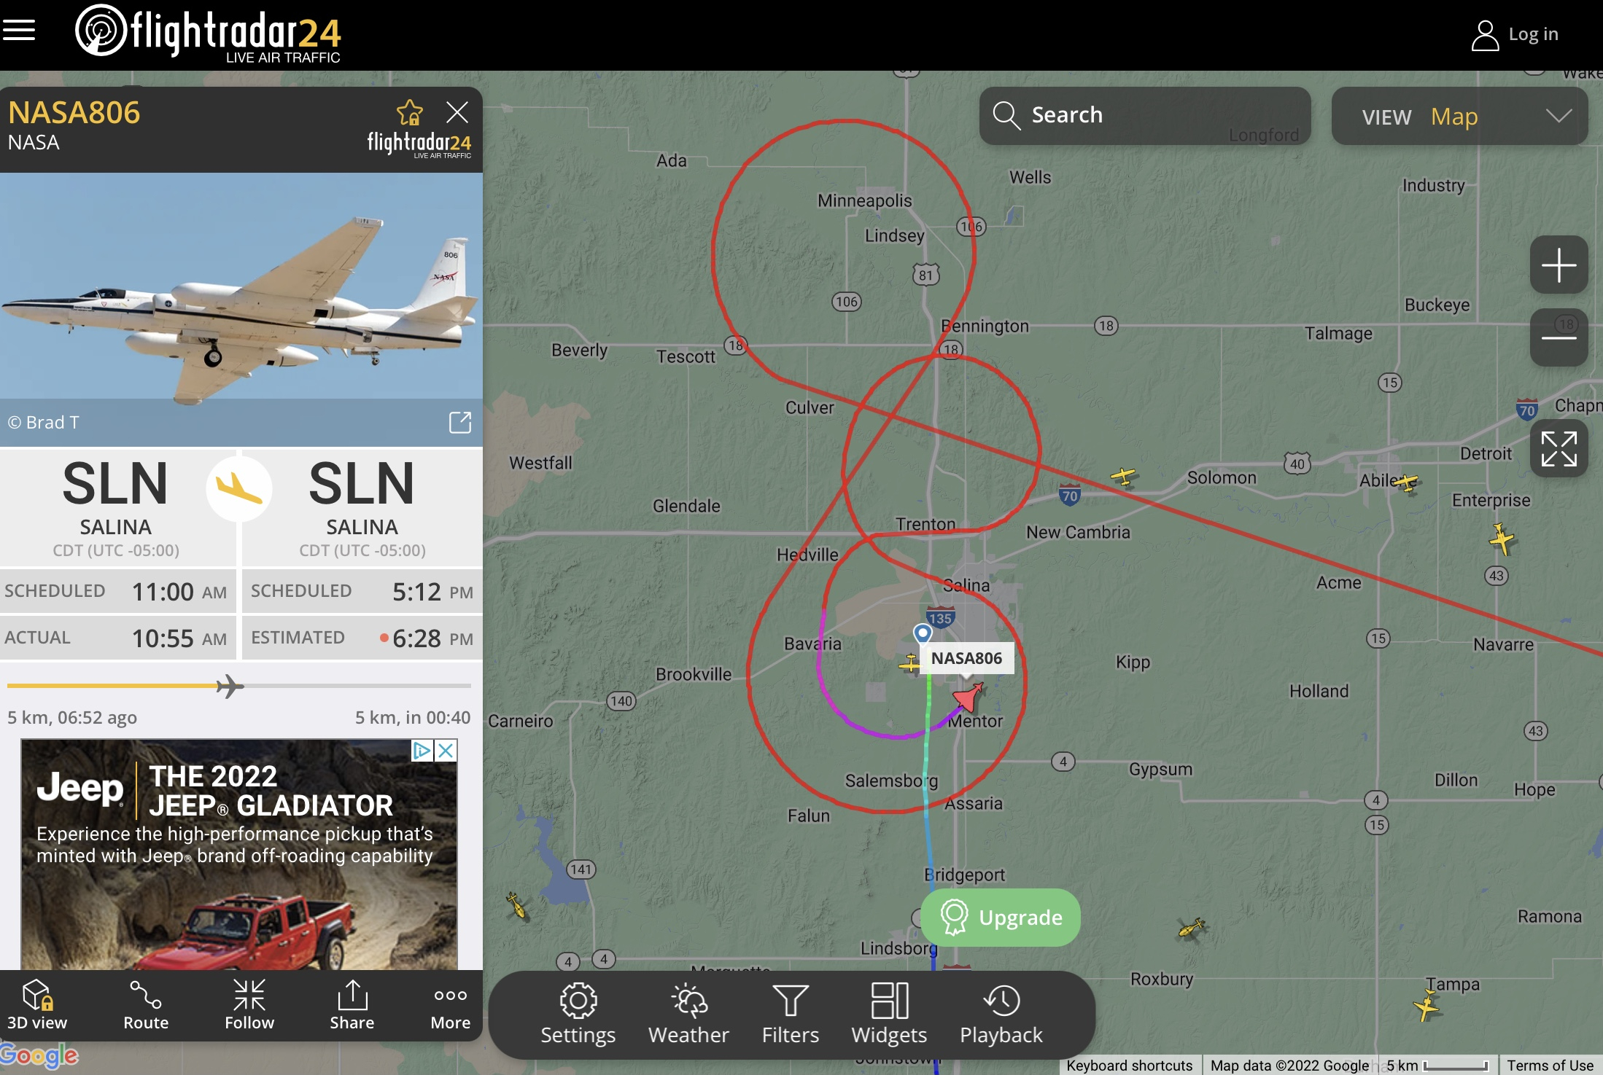
Task: Share this flight
Action: tap(352, 1005)
